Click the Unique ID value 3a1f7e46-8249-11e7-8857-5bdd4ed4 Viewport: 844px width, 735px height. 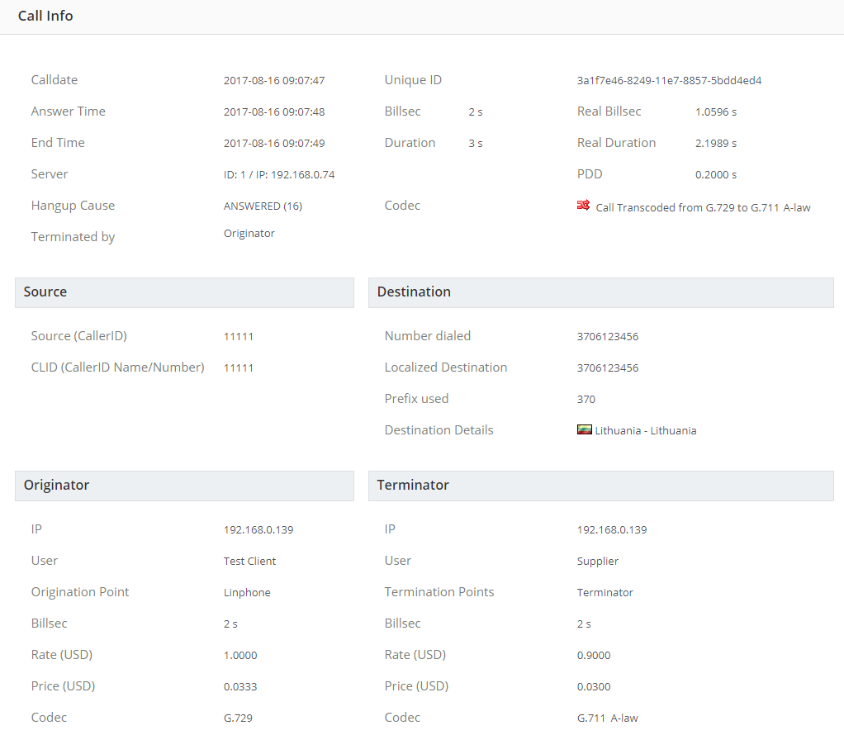[669, 81]
